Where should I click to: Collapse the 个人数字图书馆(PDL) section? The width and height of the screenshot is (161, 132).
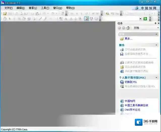157,78
